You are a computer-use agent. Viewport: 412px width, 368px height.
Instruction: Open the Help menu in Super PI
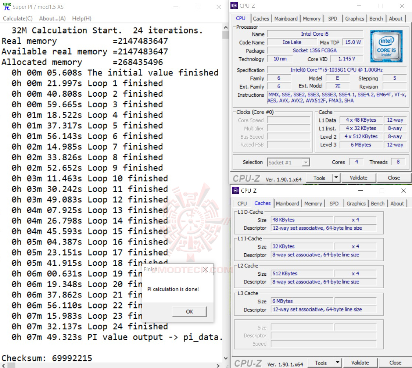(x=82, y=18)
